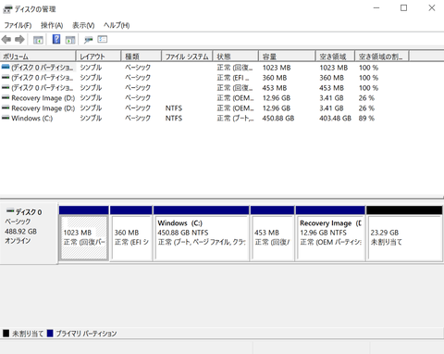
Task: Click the 488.92 GB disk size text
Action: point(20,232)
